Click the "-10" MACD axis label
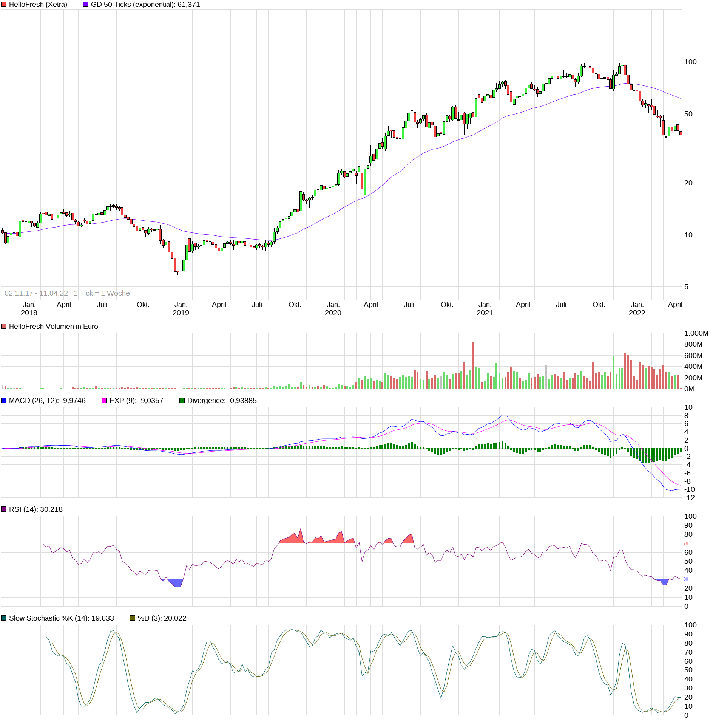This screenshot has width=710, height=723. tap(690, 489)
